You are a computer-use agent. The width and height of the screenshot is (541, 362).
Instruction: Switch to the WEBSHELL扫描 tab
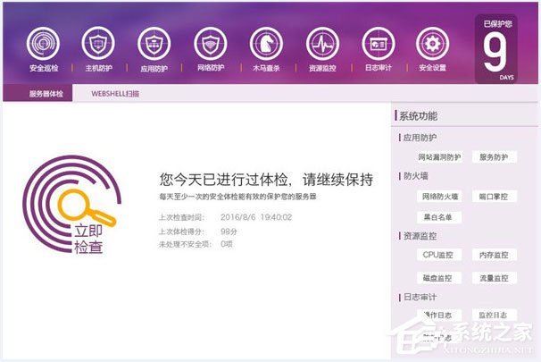coord(115,94)
